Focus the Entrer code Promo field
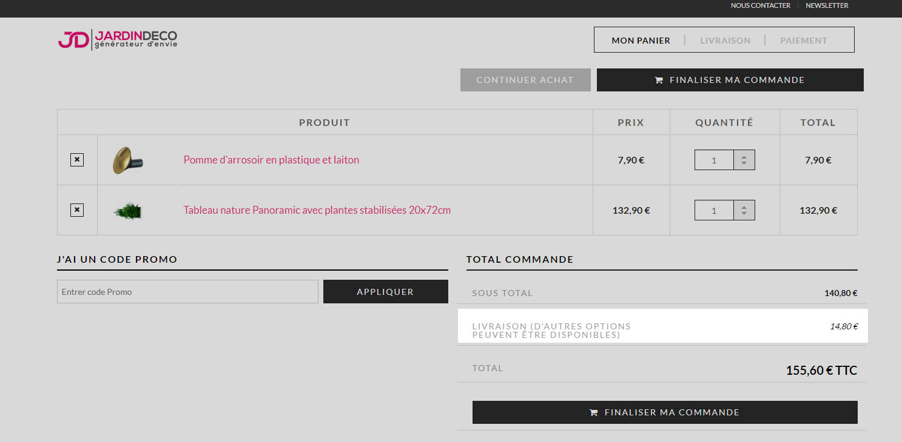Image resolution: width=902 pixels, height=442 pixels. (187, 292)
